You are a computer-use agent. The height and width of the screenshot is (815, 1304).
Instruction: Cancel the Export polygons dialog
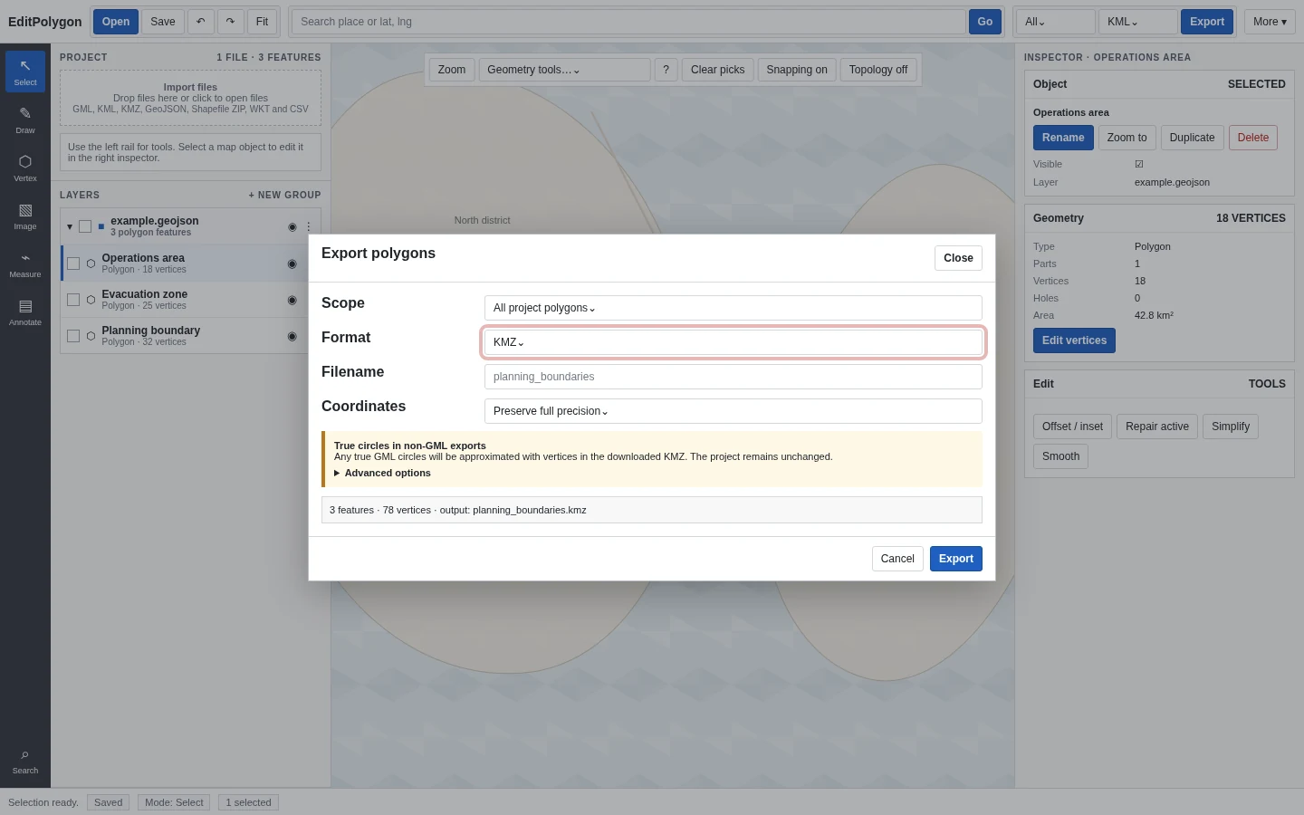pyautogui.click(x=897, y=559)
